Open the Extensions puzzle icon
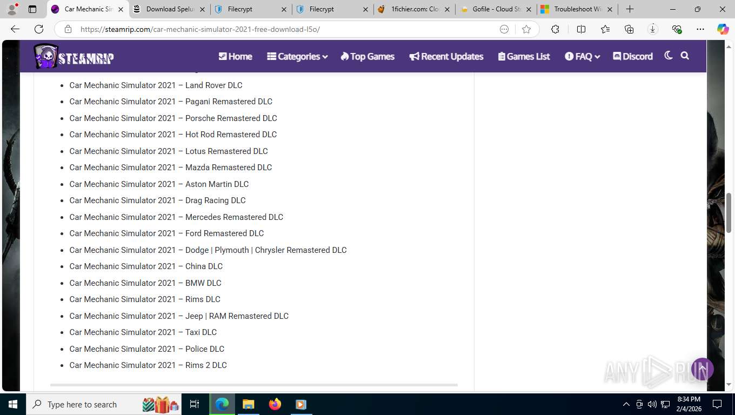Viewport: 735px width, 415px height. coord(555,29)
